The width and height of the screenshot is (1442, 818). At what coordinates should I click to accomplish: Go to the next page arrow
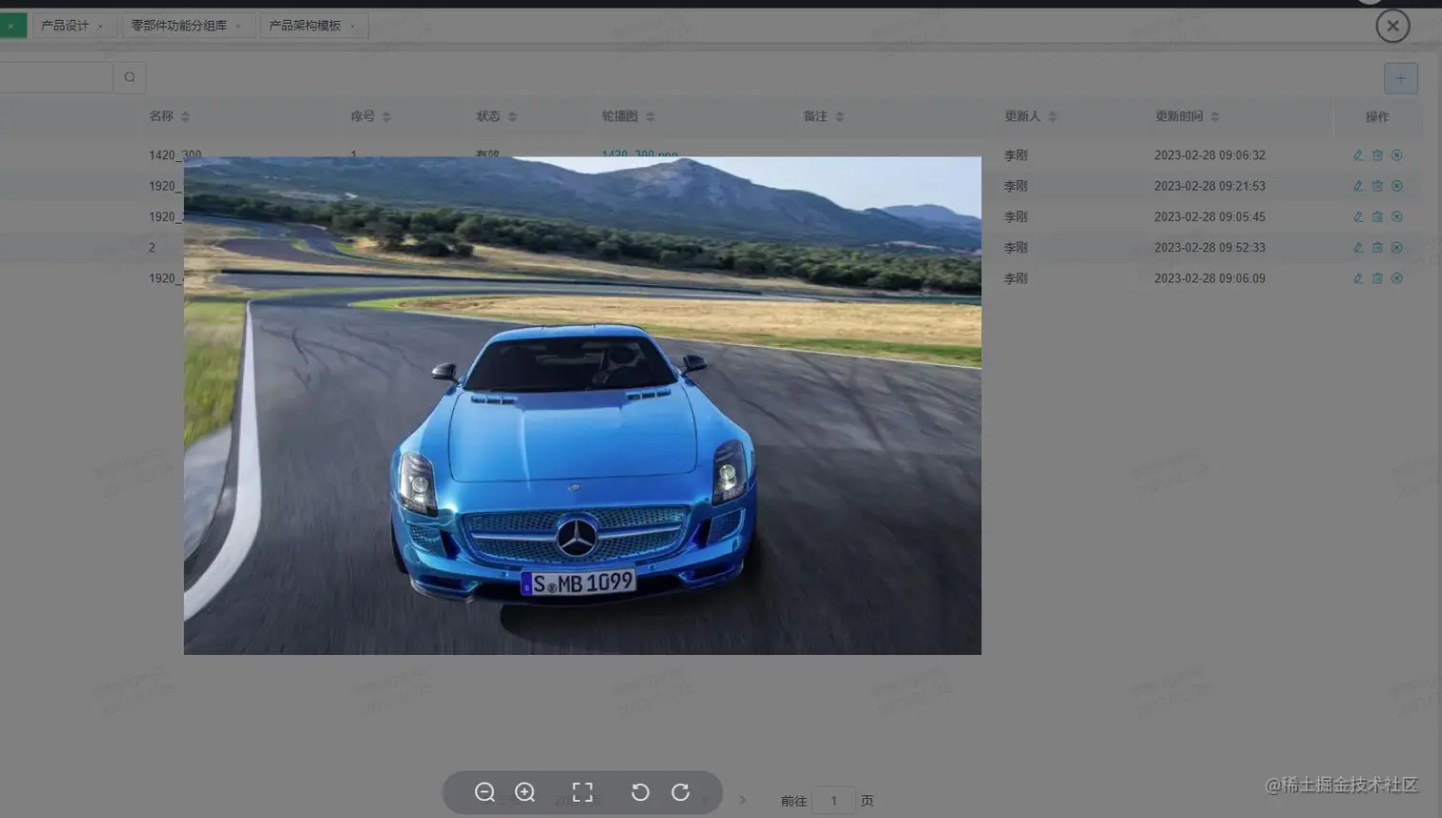click(743, 800)
